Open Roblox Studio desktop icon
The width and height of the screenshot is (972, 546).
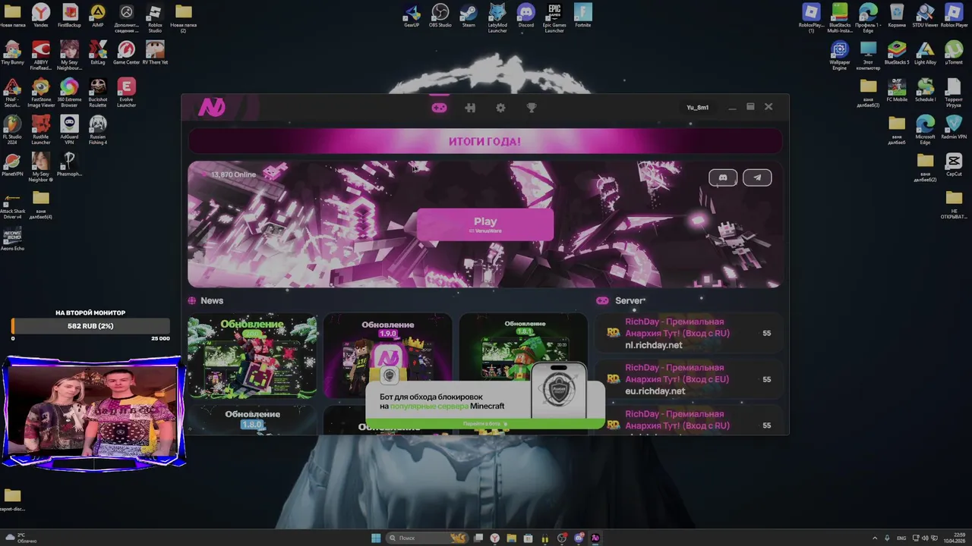[155, 17]
